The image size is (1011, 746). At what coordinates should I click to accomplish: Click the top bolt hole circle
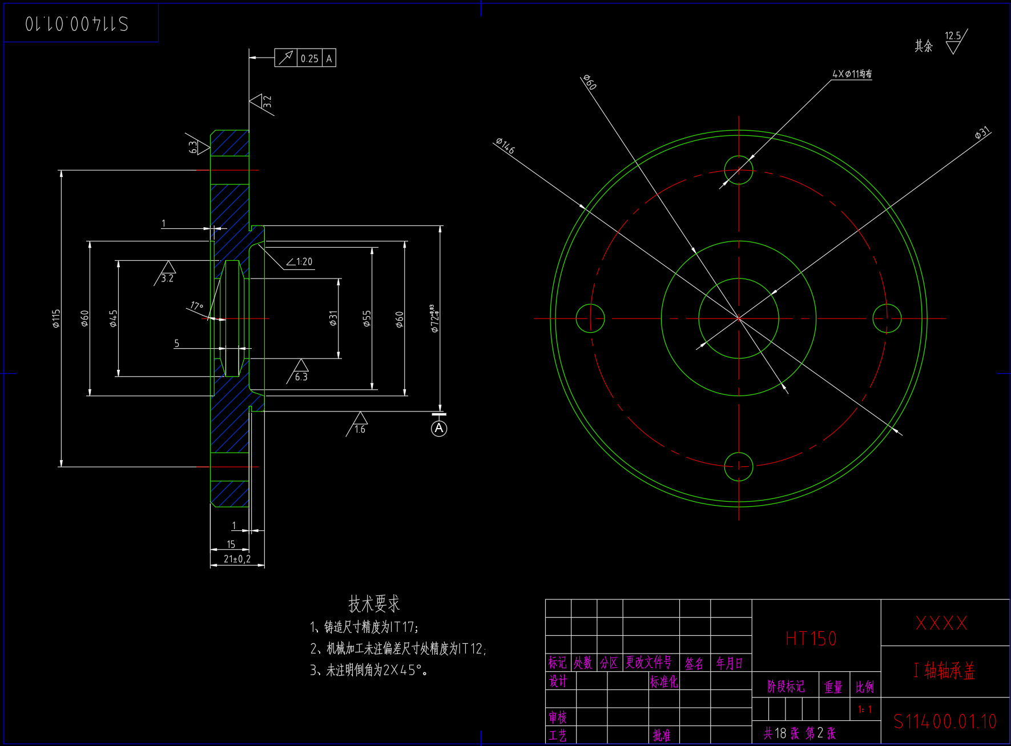(x=739, y=170)
